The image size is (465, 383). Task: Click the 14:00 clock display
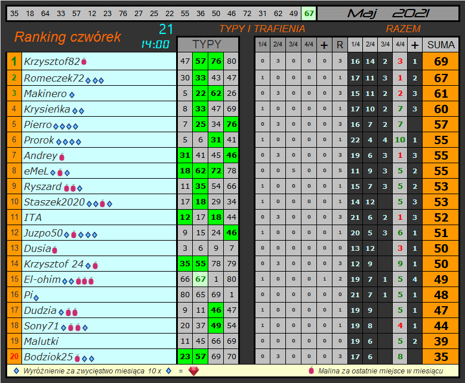[x=155, y=45]
